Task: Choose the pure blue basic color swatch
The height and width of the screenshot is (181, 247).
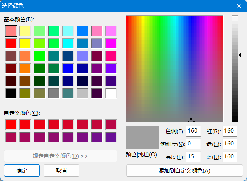Action: click(x=68, y=69)
